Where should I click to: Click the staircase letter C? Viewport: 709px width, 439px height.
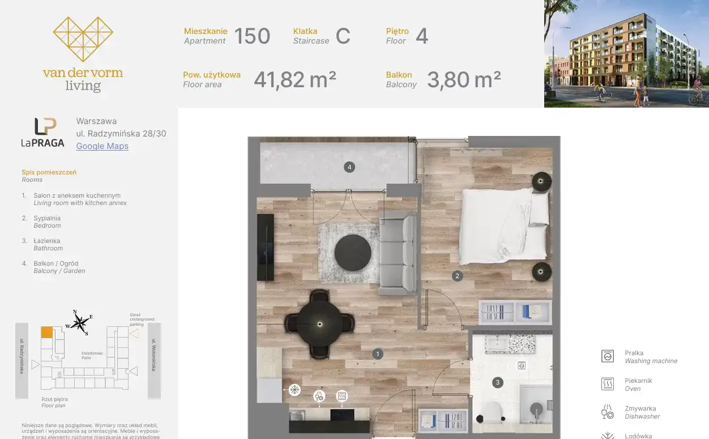click(x=343, y=36)
